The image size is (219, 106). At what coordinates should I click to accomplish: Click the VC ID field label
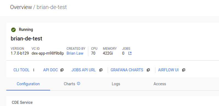(x=36, y=49)
